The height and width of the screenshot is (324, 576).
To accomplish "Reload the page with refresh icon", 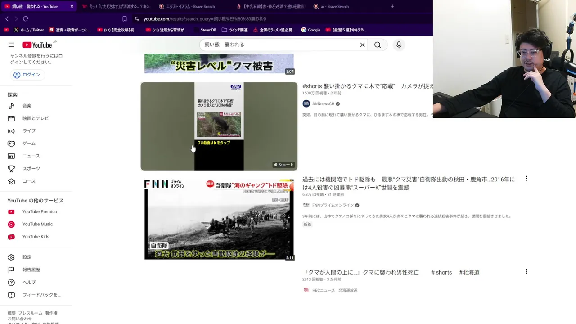I will tap(26, 19).
